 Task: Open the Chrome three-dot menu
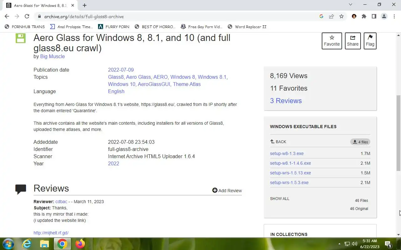coord(394,17)
